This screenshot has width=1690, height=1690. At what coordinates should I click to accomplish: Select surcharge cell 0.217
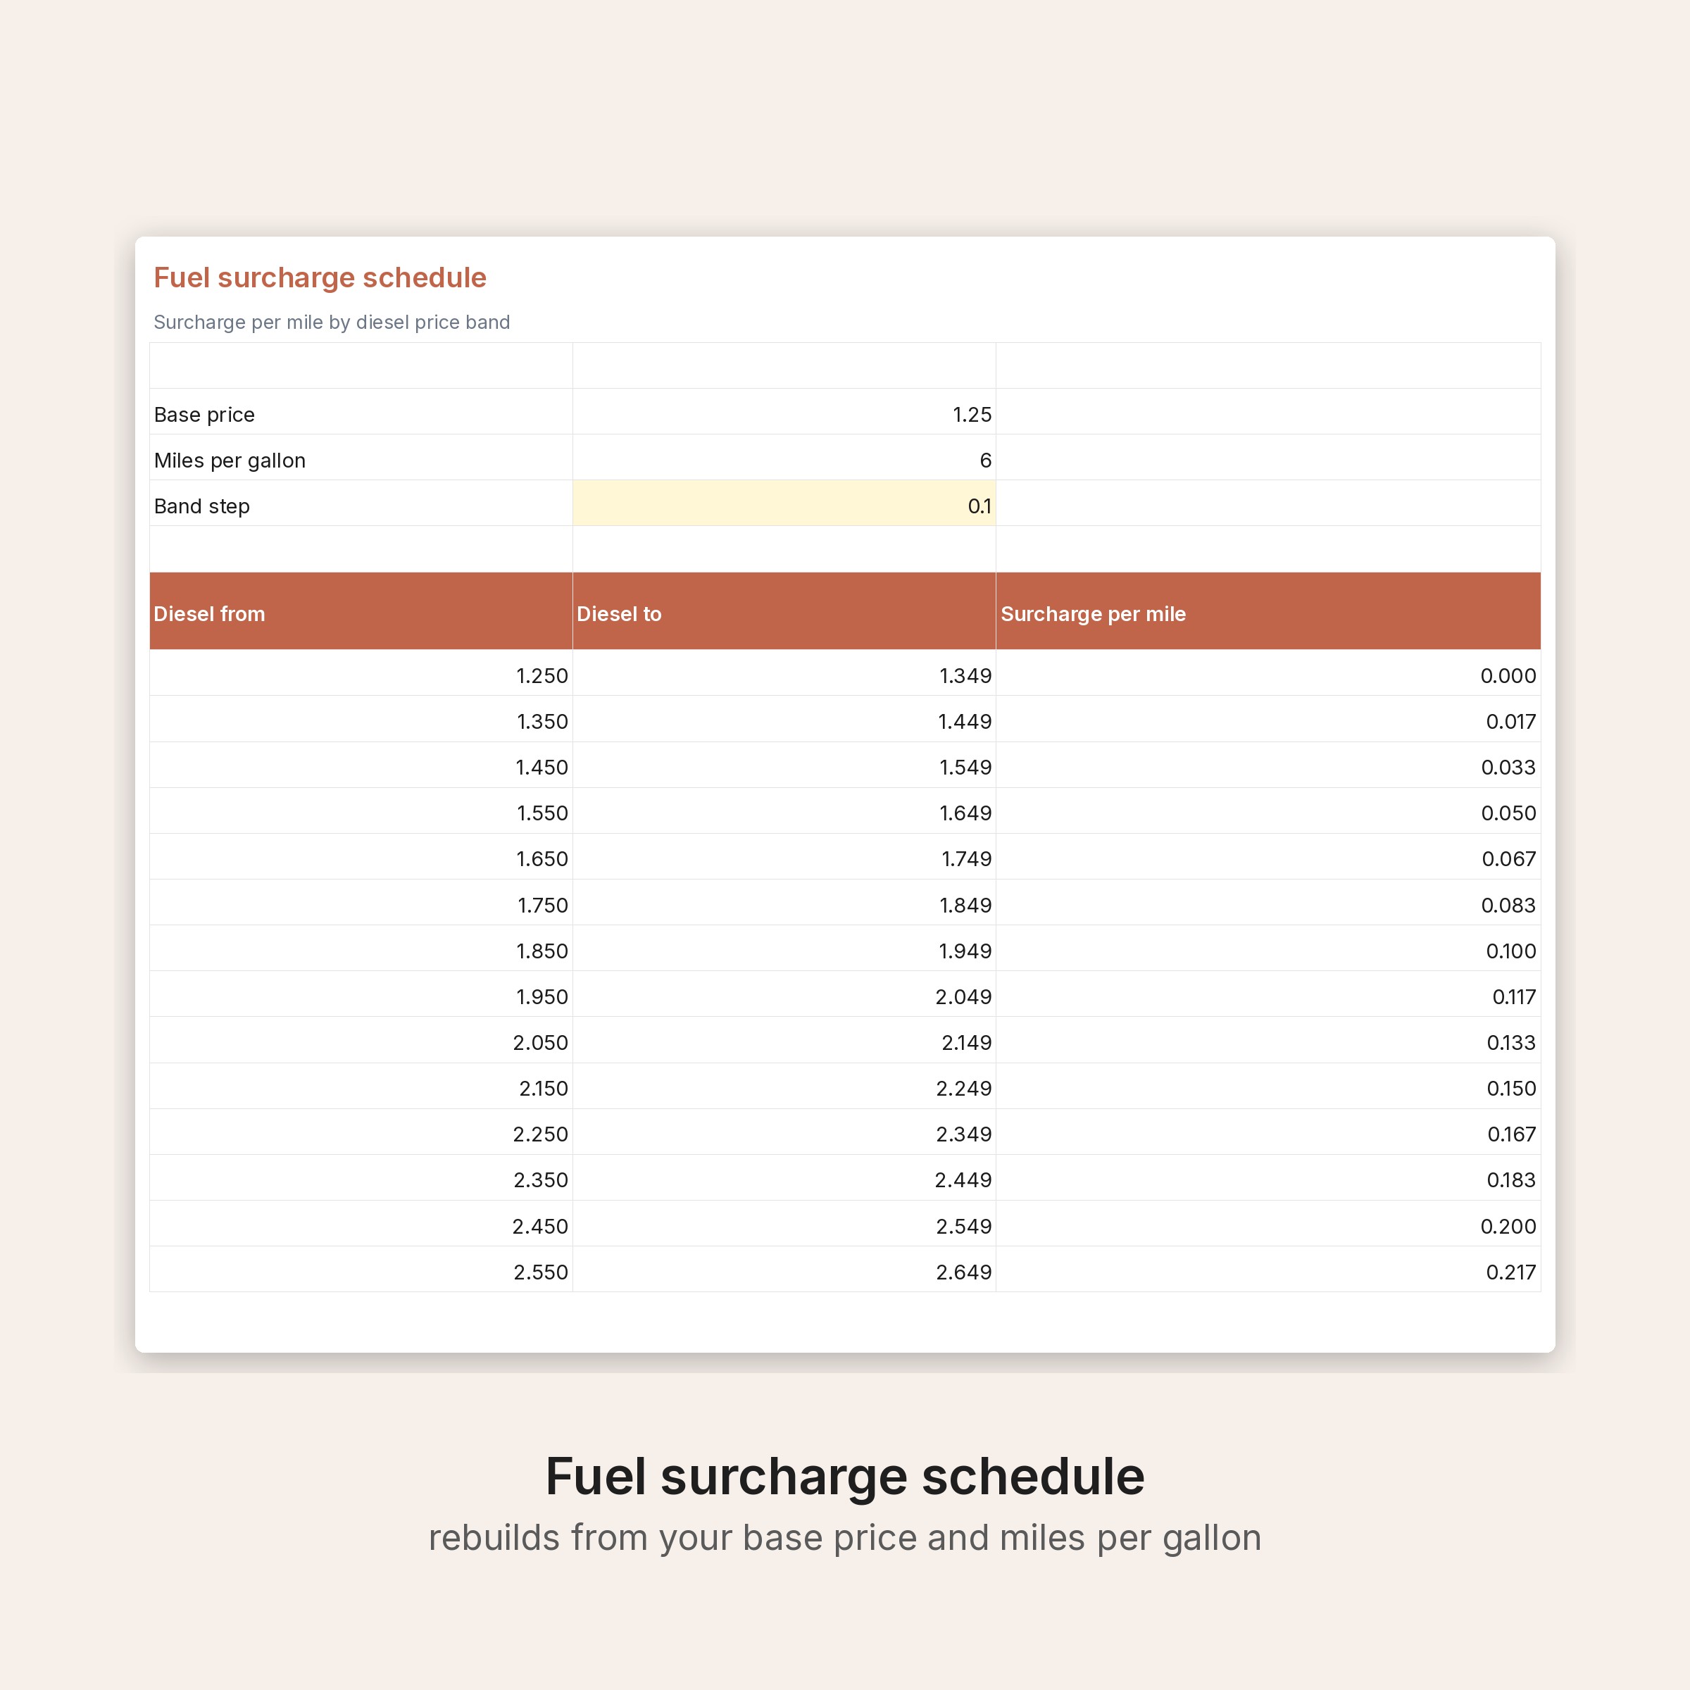(x=1268, y=1269)
